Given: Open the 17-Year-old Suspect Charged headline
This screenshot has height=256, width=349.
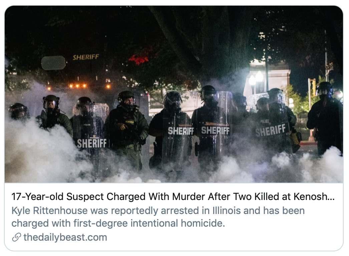Looking at the screenshot, I should click(x=173, y=197).
